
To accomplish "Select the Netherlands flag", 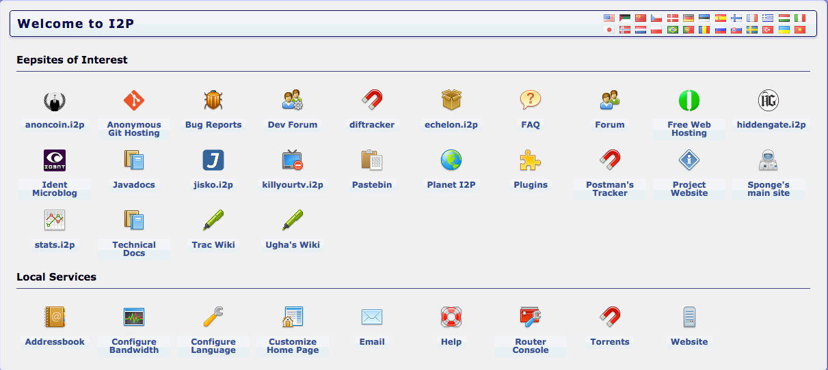I will 641,30.
